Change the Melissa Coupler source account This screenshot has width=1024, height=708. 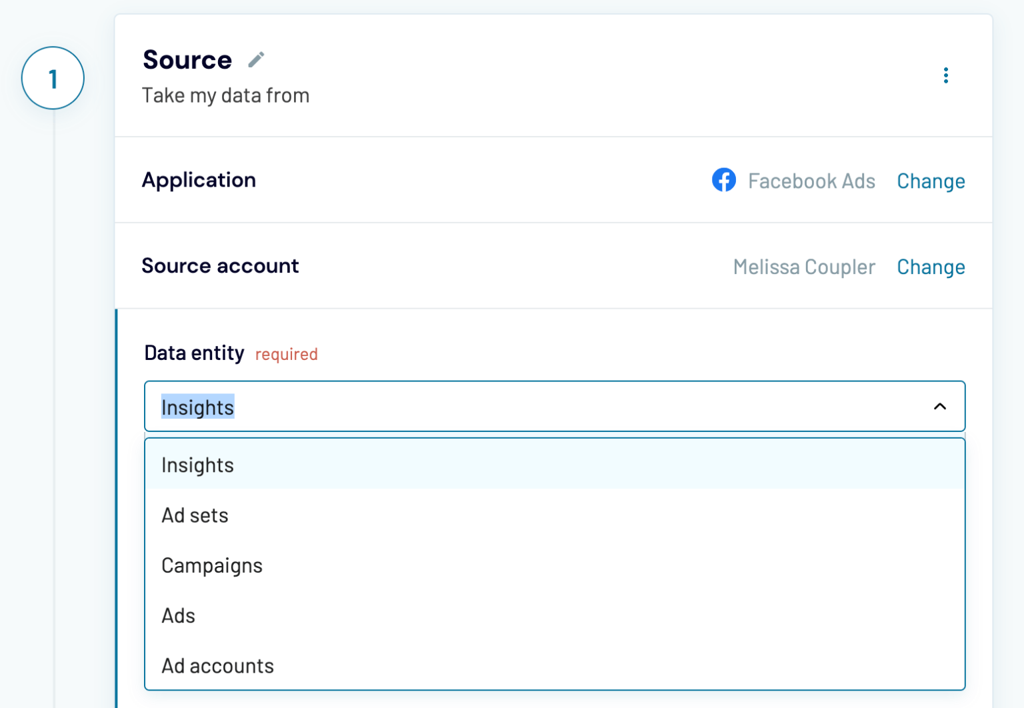(x=931, y=267)
